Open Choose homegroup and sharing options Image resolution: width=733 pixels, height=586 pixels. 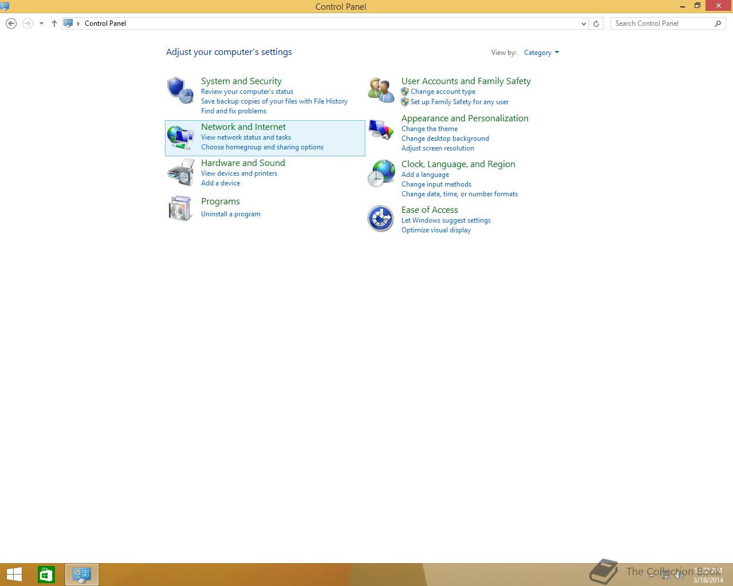click(262, 147)
